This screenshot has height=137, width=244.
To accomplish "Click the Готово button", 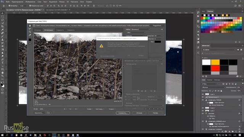I will (155, 113).
